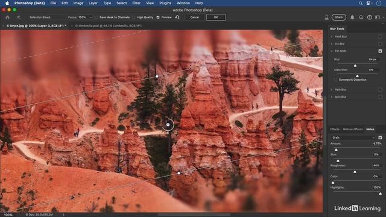Enable the Spin Blur checkbox
Viewport: 386px width, 217px height.
pos(380,97)
